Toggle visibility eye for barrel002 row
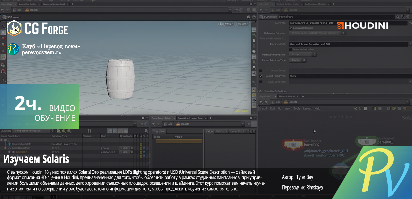The width and height of the screenshot is (412, 199). (144, 152)
